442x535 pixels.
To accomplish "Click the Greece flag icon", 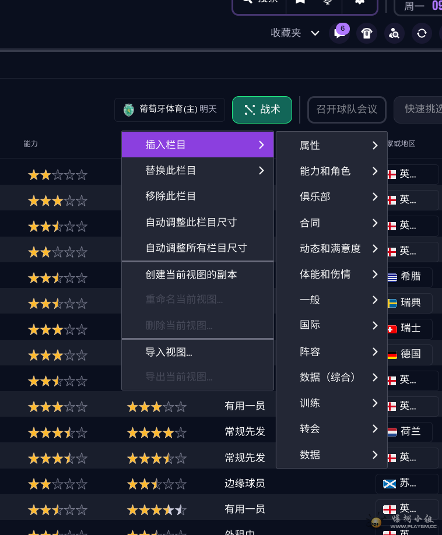I will [392, 277].
